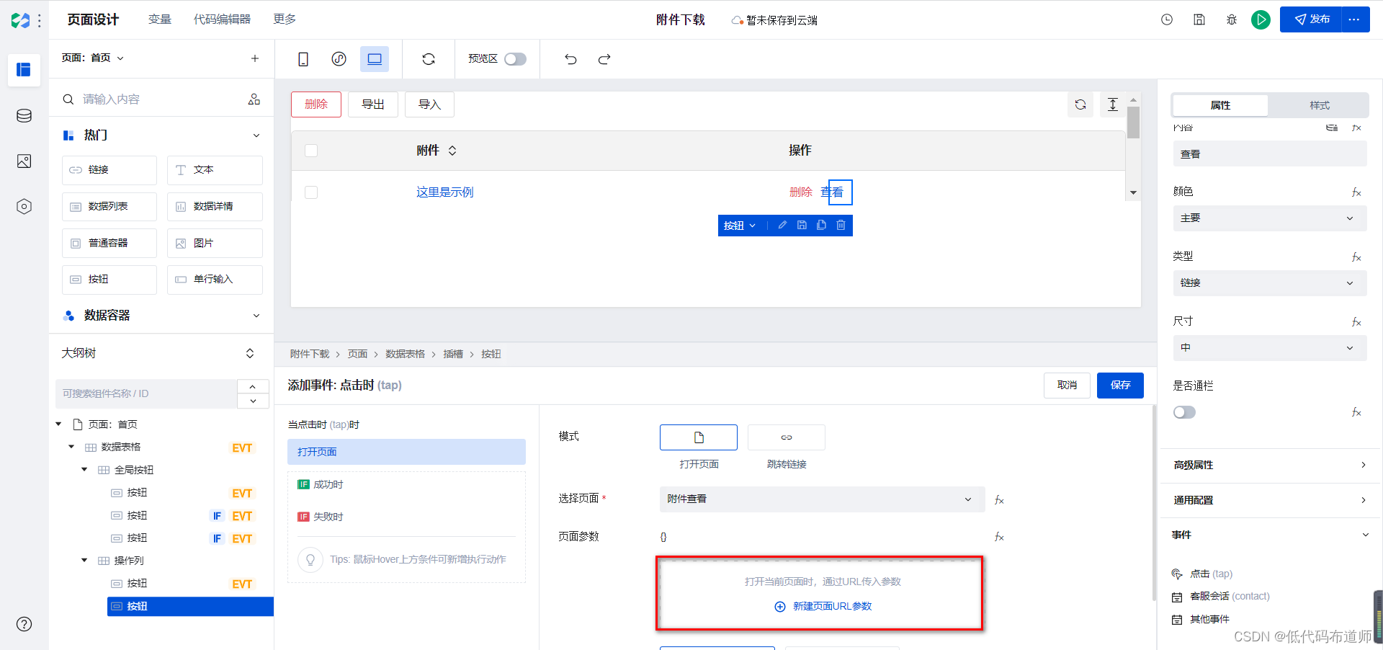Expand the 数据容器 section
This screenshot has width=1383, height=650.
pos(256,316)
